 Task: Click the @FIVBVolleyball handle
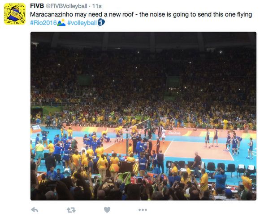coord(66,6)
